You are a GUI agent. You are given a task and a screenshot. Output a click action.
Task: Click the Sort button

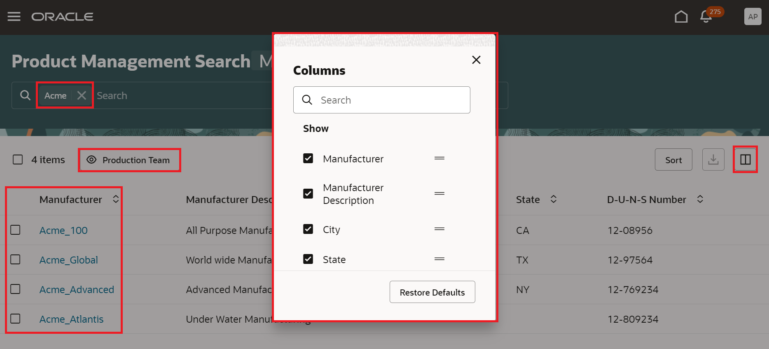(673, 159)
